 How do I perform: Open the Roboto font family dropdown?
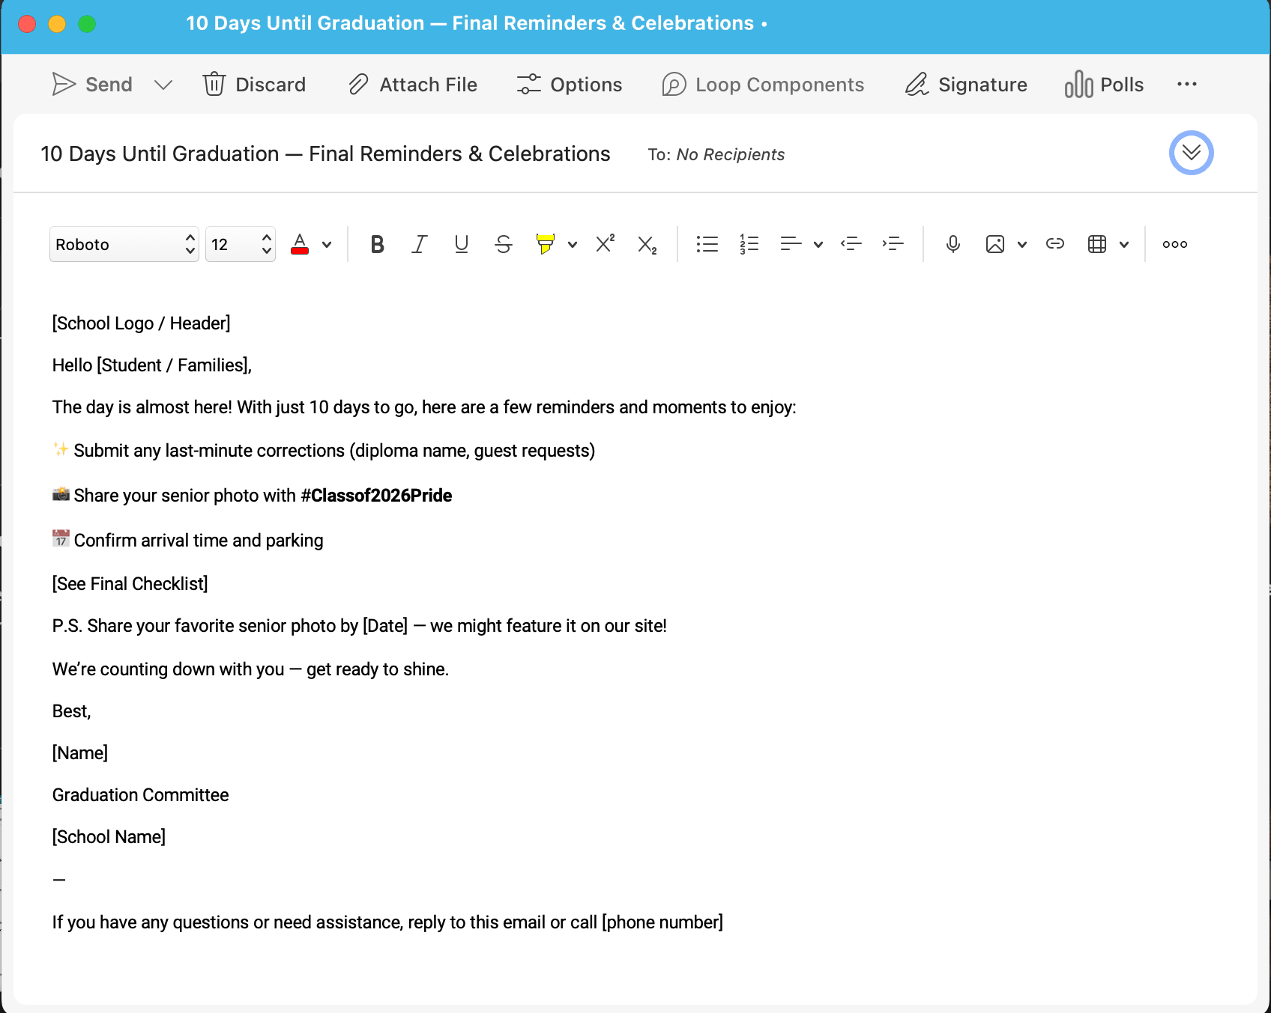pyautogui.click(x=124, y=244)
